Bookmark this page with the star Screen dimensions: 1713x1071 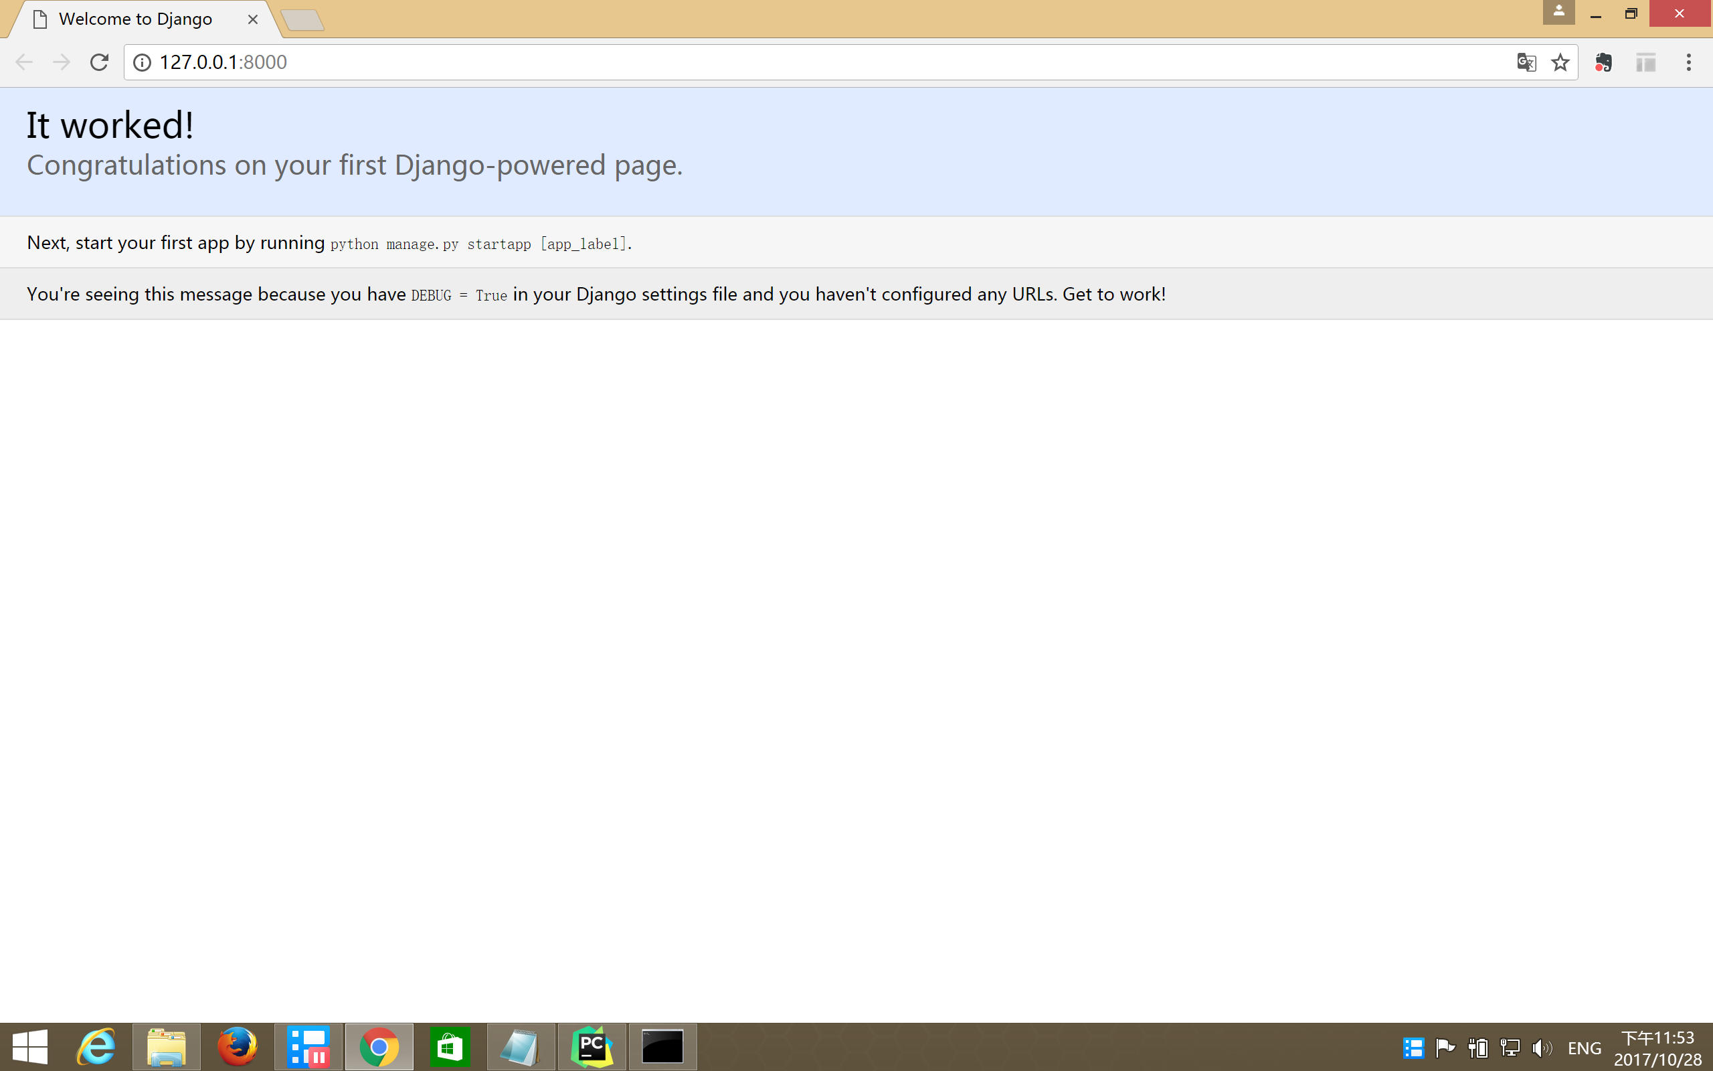[1560, 62]
